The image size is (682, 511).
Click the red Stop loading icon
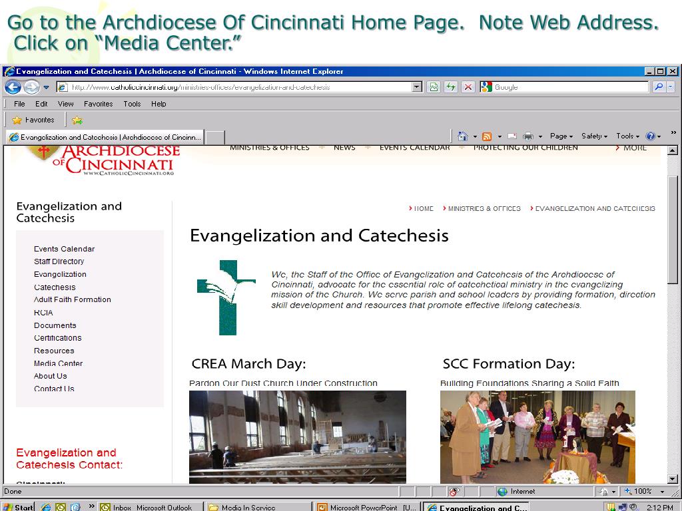[x=468, y=87]
